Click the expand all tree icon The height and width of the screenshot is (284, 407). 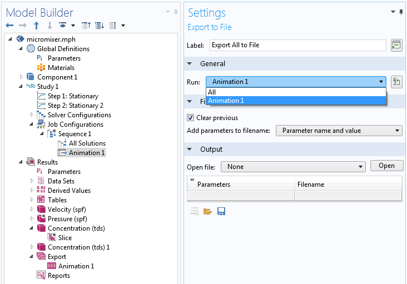(x=100, y=26)
